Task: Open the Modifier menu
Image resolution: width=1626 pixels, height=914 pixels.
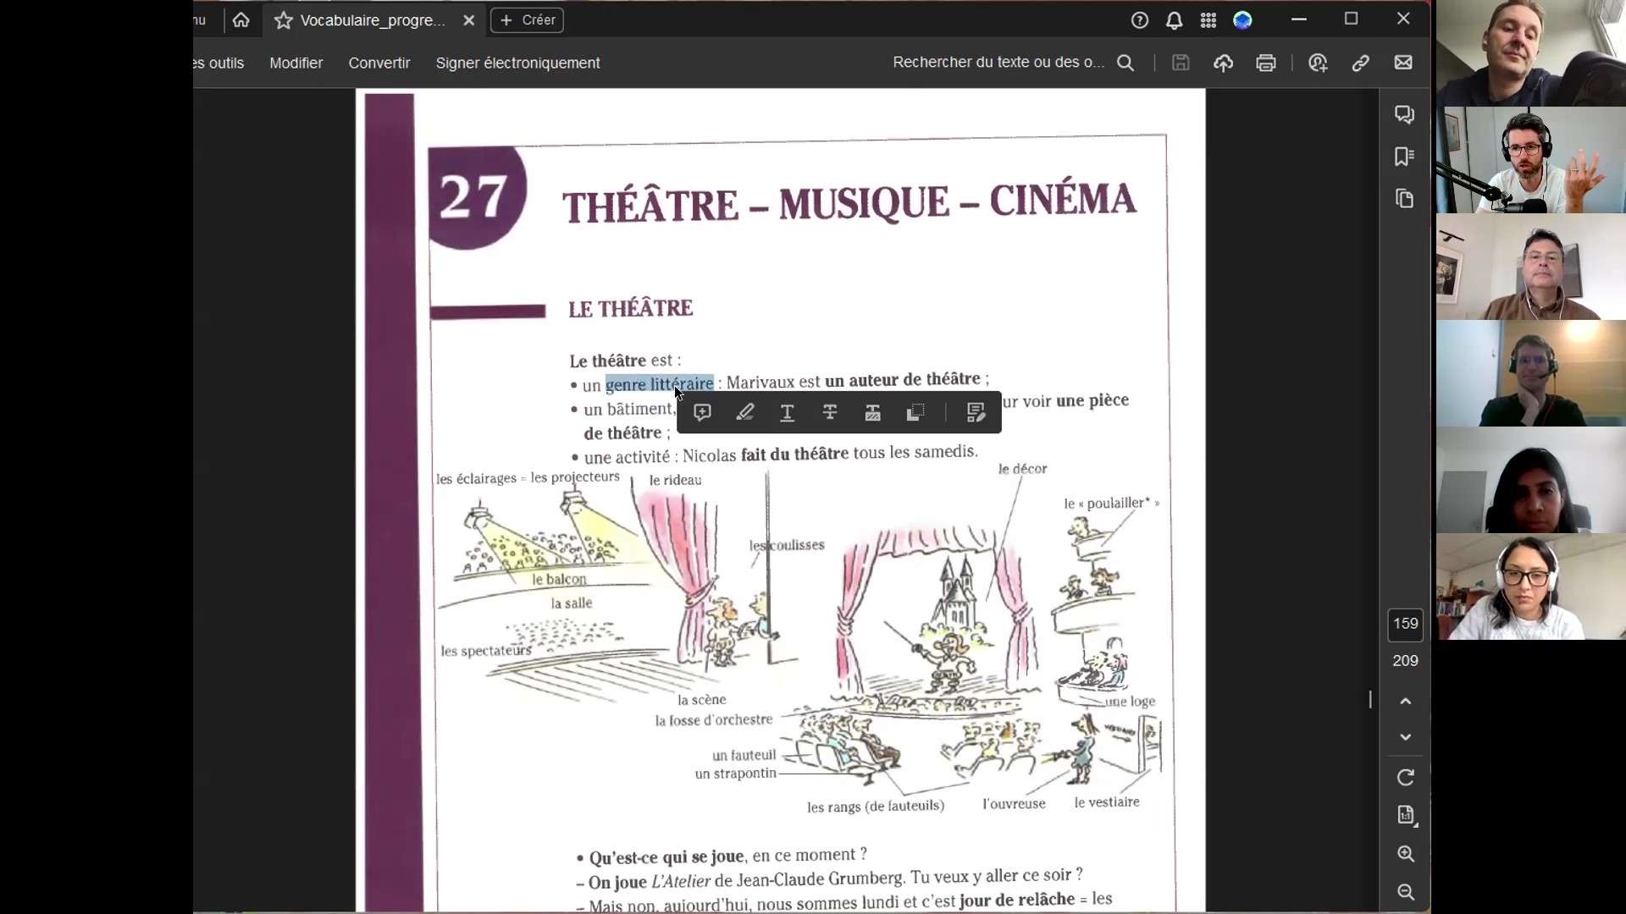Action: pyautogui.click(x=296, y=63)
